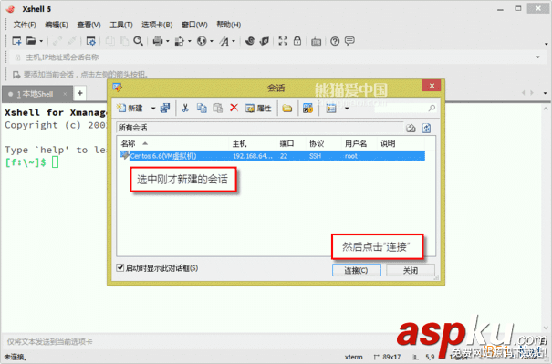Open the 选项卡(B) menu
552x364 pixels.
tap(157, 25)
